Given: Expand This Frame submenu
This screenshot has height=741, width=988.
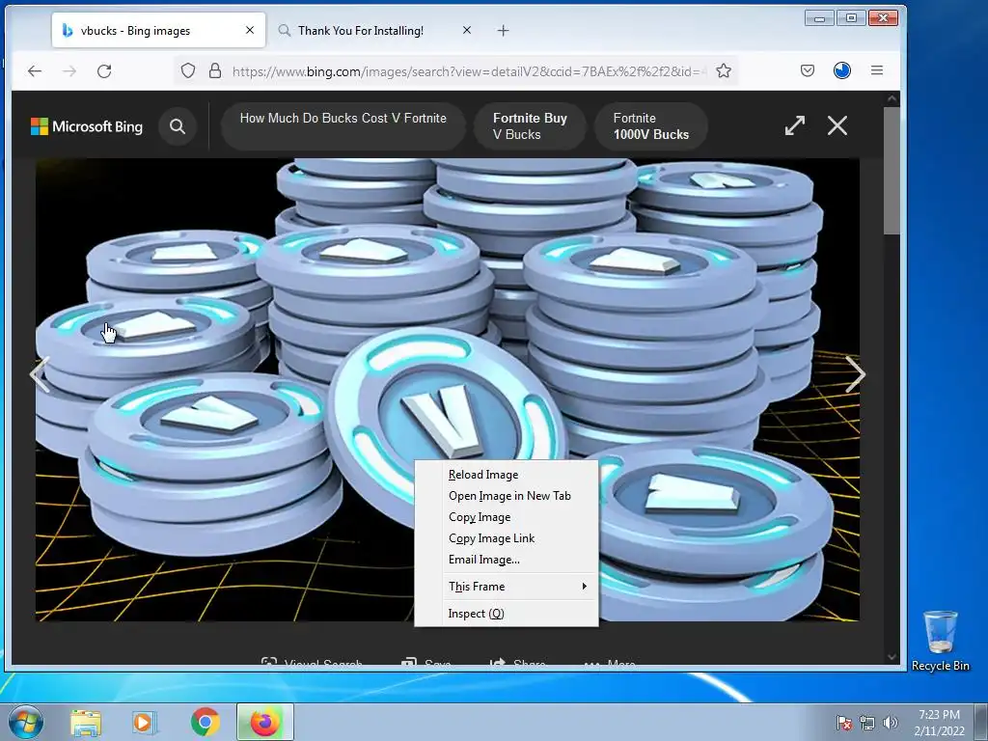Looking at the screenshot, I should 506,587.
